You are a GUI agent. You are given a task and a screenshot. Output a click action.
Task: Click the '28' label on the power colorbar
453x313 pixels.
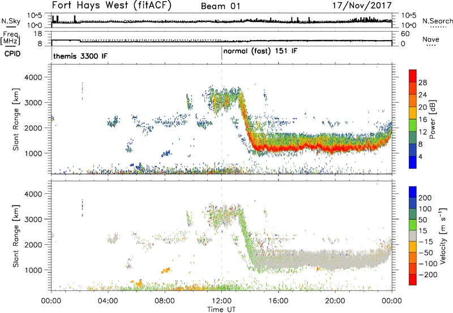click(422, 82)
